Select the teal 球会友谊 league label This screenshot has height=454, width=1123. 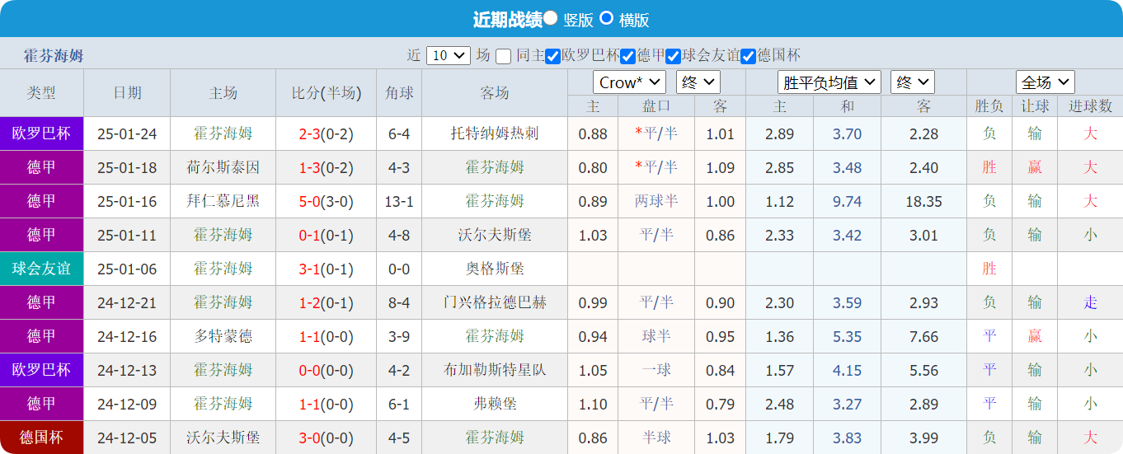41,269
